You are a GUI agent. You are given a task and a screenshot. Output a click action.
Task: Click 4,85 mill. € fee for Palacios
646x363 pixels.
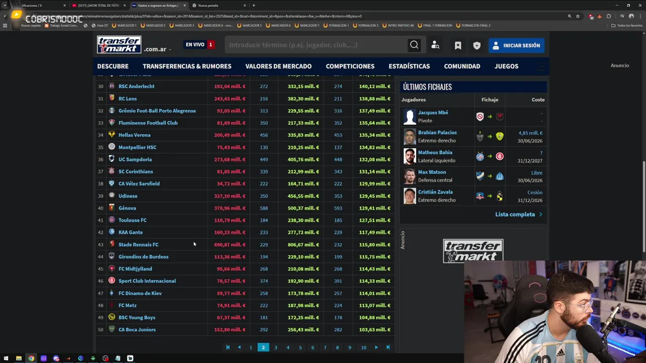(x=530, y=133)
